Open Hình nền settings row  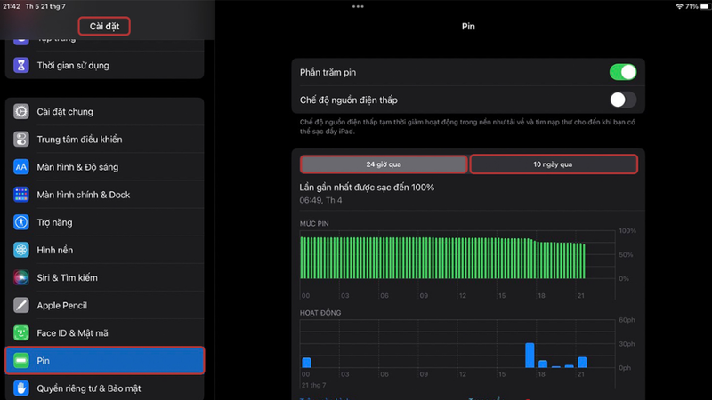(104, 250)
